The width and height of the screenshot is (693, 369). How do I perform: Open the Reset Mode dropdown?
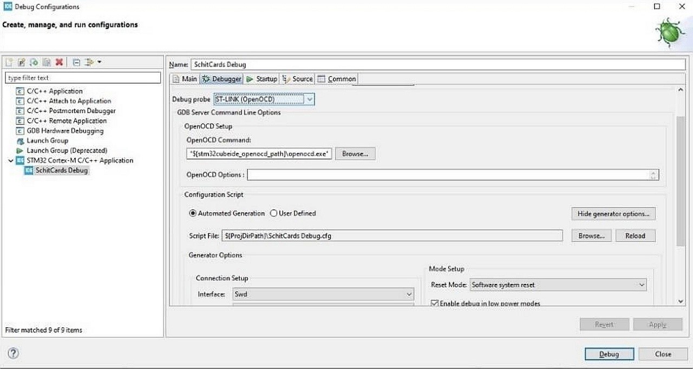coord(642,285)
